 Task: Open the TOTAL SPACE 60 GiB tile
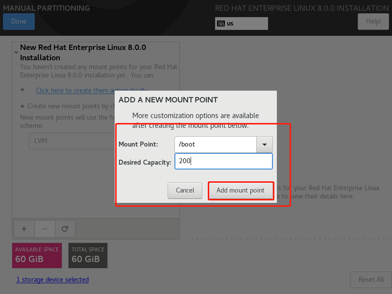tap(88, 255)
